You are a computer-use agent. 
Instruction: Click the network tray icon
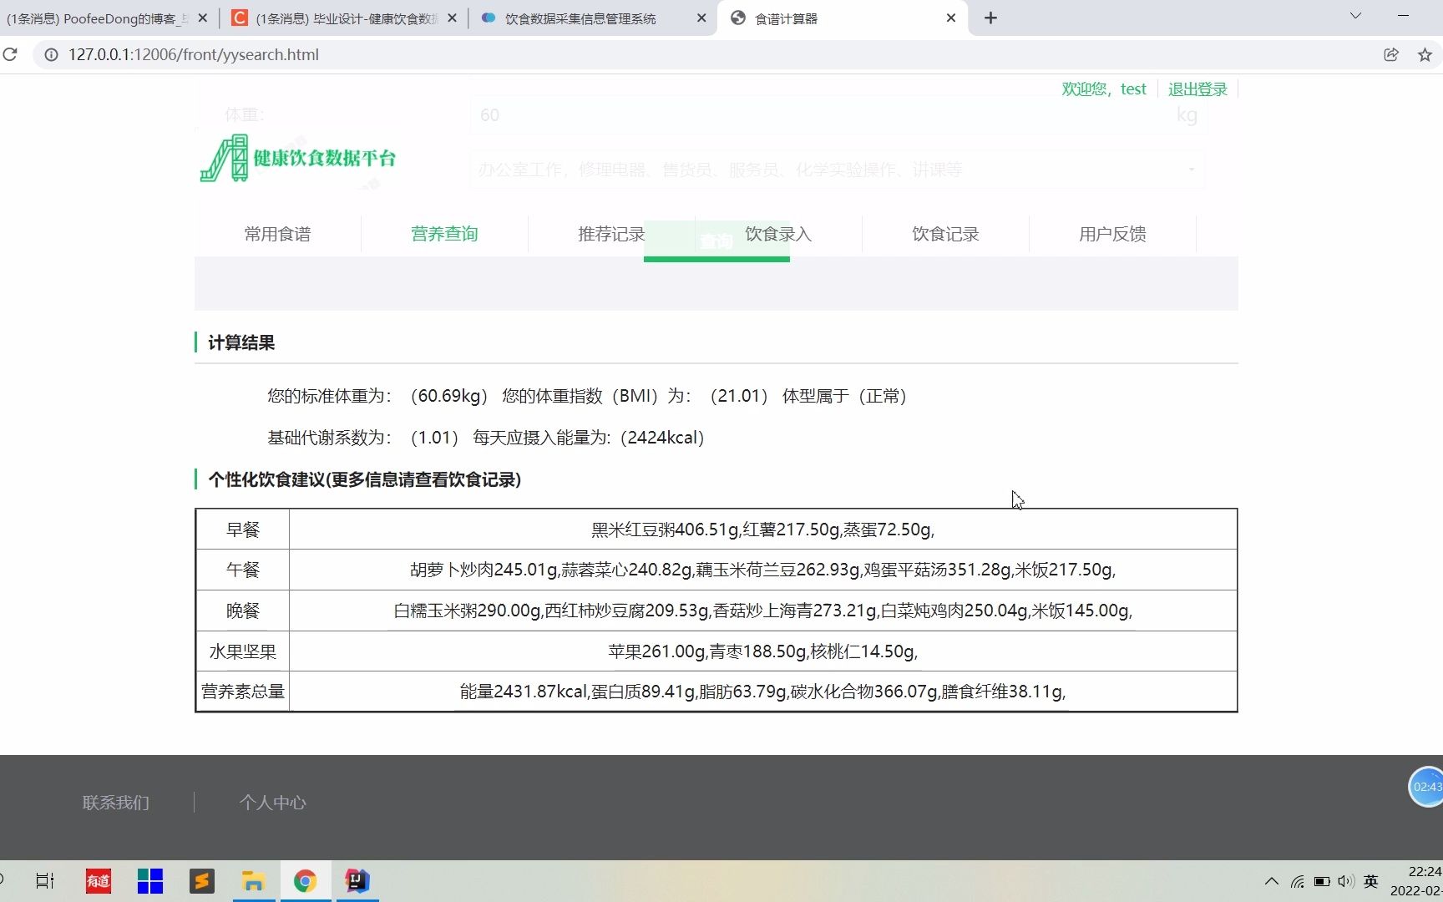click(1298, 881)
